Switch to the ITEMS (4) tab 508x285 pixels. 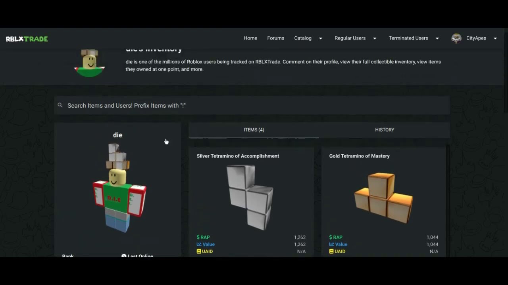point(254,130)
